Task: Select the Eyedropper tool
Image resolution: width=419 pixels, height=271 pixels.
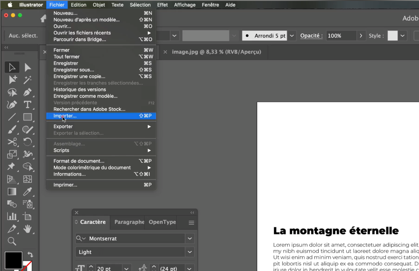Action: pyautogui.click(x=28, y=192)
